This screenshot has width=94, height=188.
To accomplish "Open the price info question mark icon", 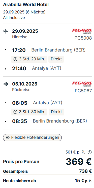I will (x=90, y=152).
